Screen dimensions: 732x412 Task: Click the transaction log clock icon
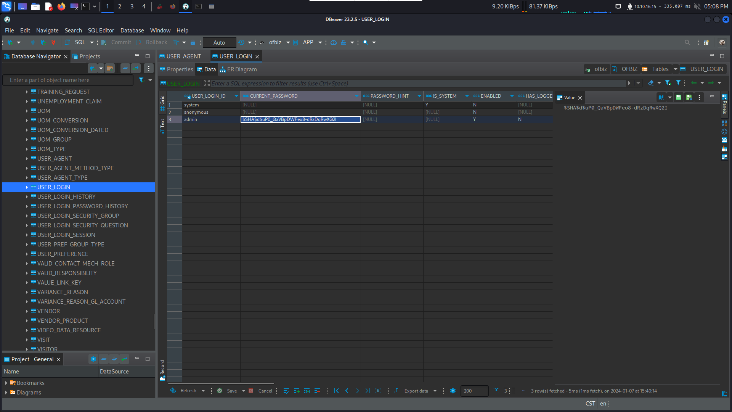pyautogui.click(x=241, y=42)
